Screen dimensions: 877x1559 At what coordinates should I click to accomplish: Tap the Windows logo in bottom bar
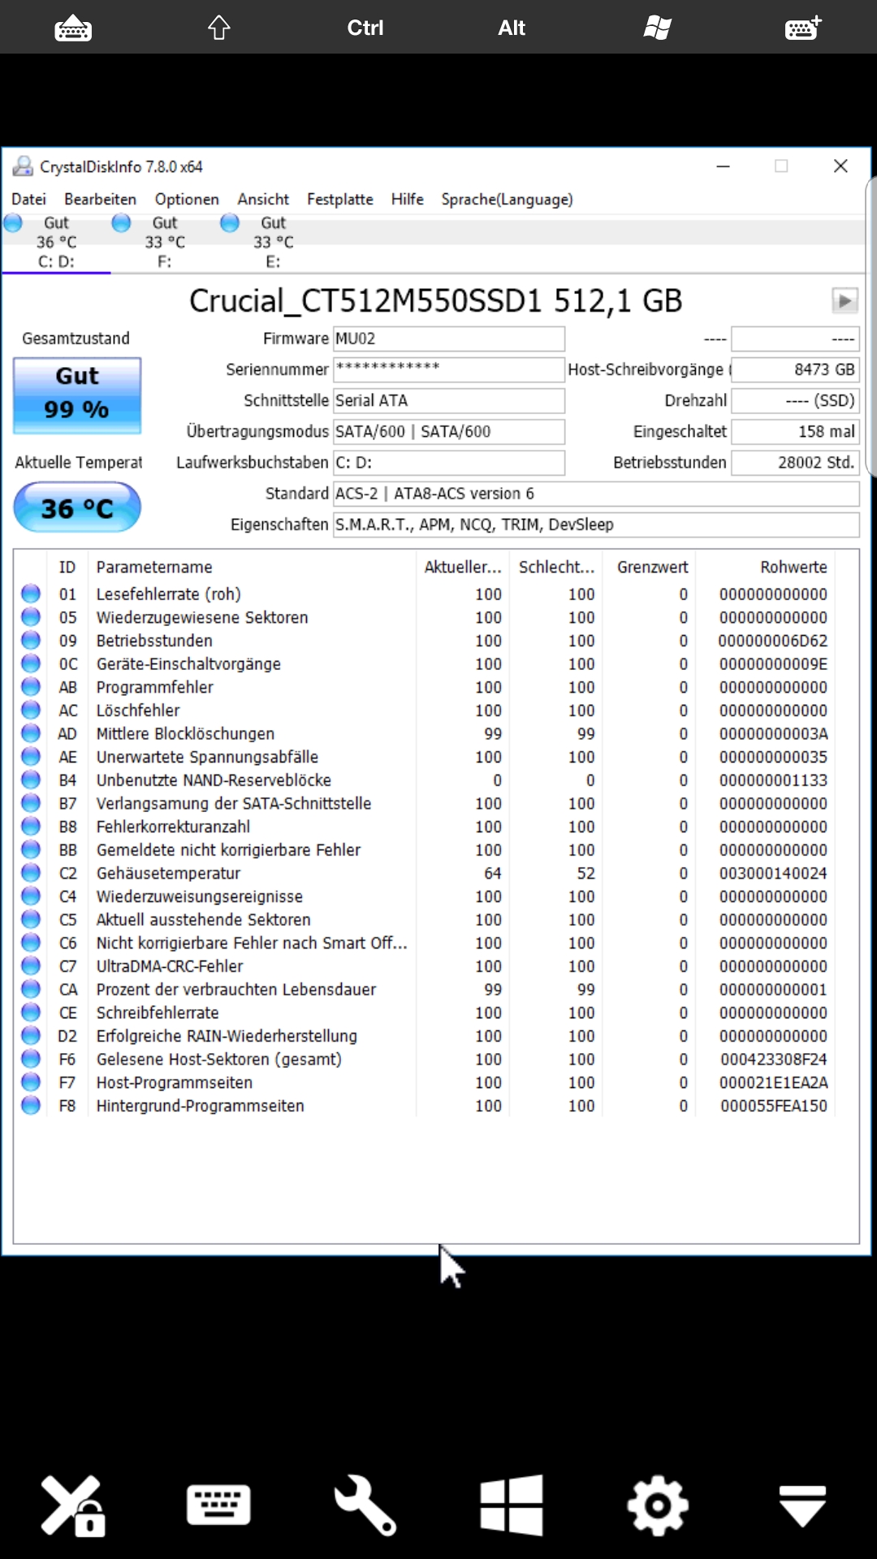tap(512, 1505)
